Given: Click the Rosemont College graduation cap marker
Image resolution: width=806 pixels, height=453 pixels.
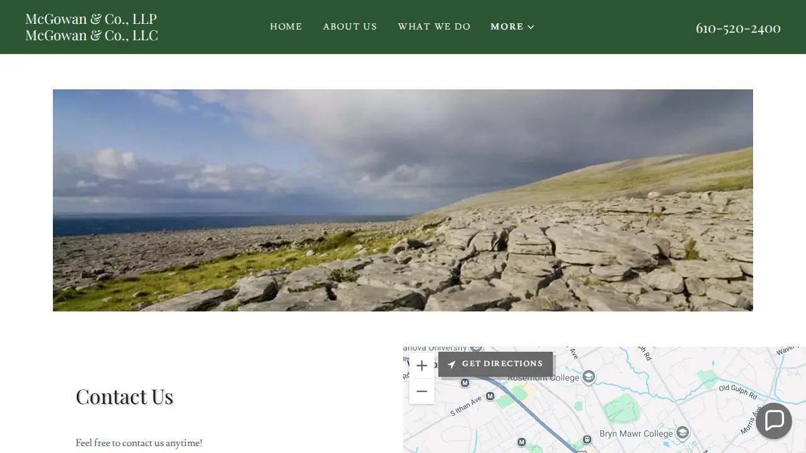Looking at the screenshot, I should (588, 377).
